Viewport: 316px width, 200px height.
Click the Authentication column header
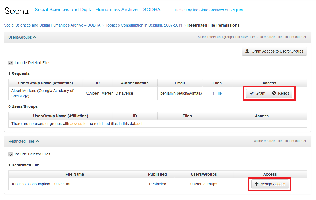tap(135, 83)
